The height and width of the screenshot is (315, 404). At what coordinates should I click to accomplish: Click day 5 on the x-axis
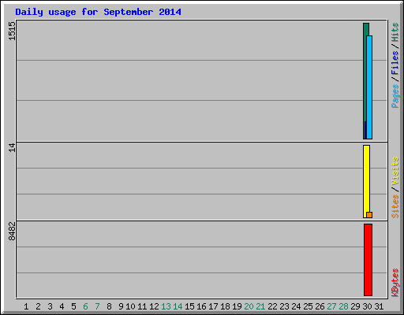pyautogui.click(x=73, y=306)
